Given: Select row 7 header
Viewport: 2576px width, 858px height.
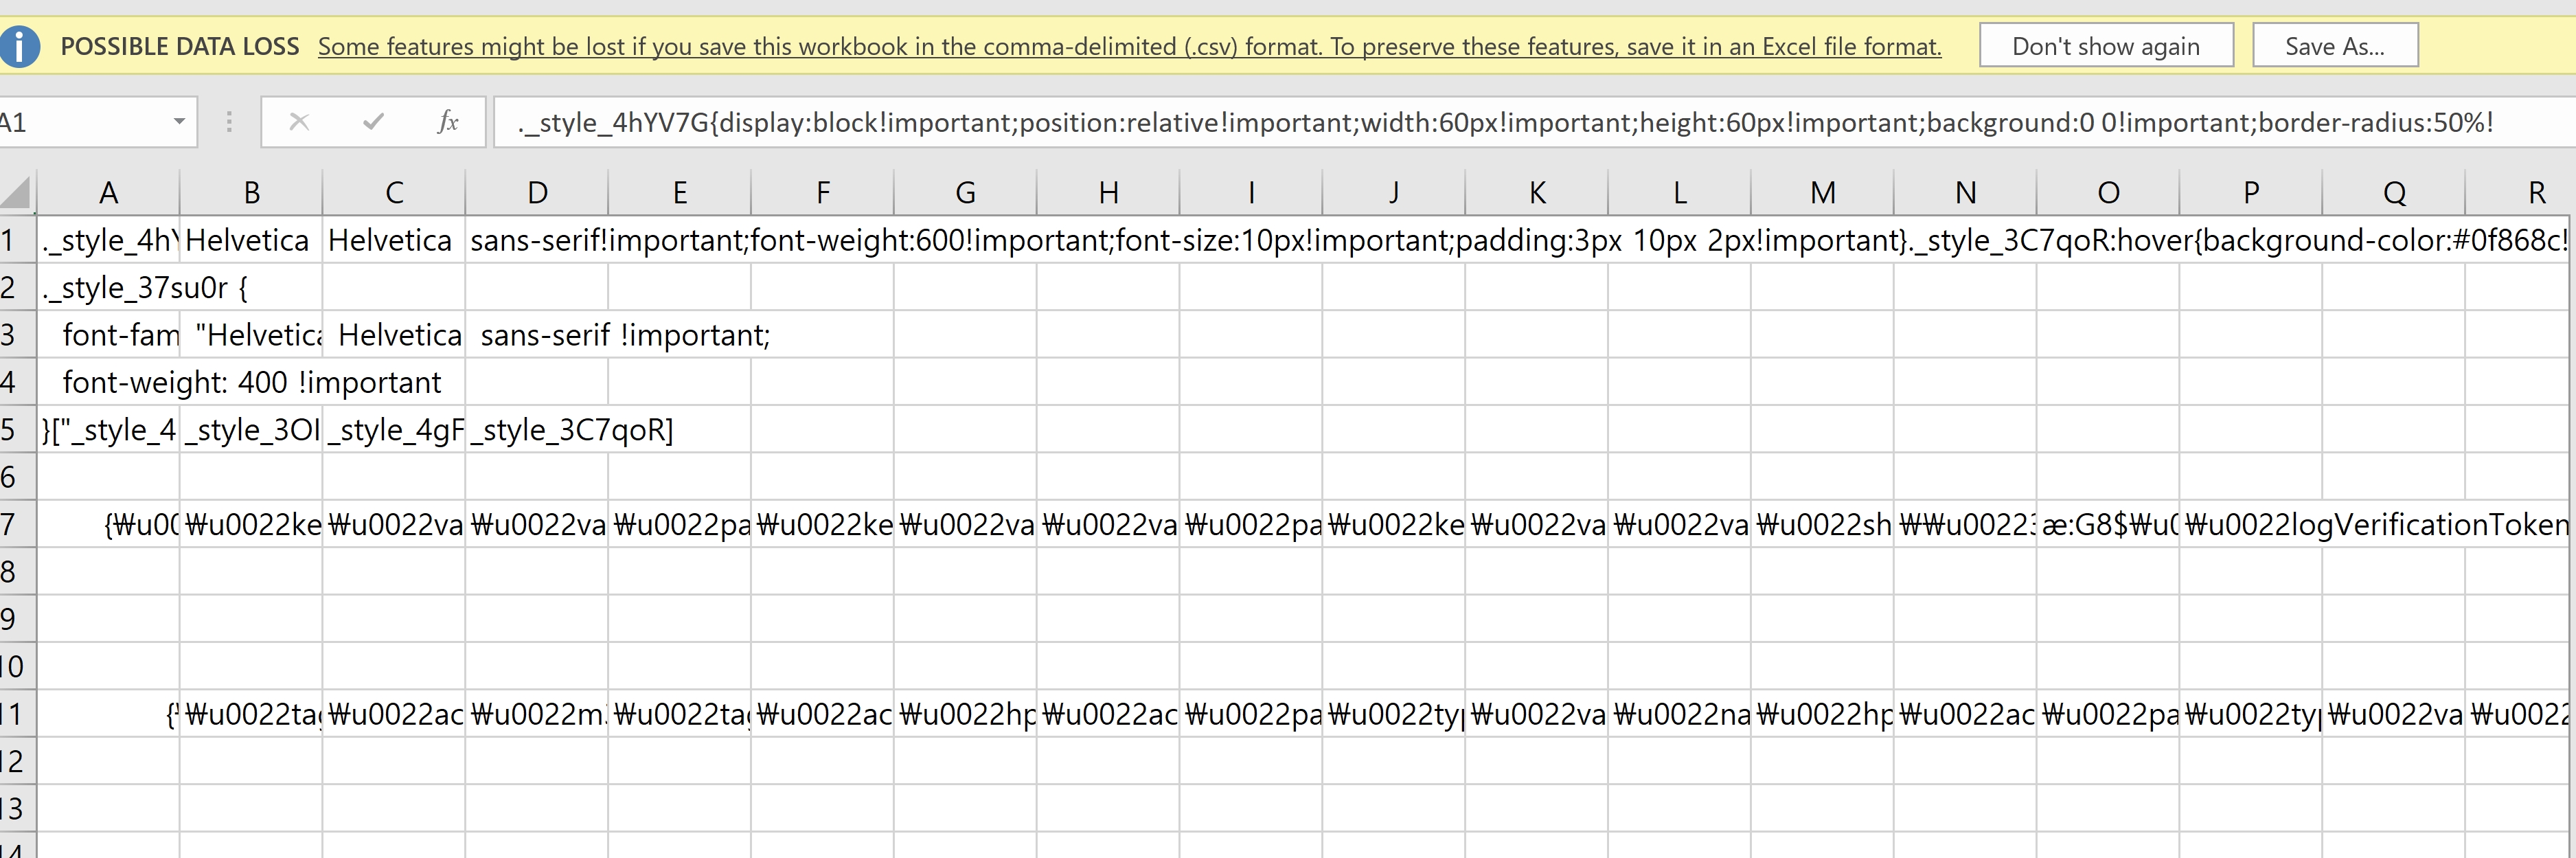Looking at the screenshot, I should click(x=17, y=524).
